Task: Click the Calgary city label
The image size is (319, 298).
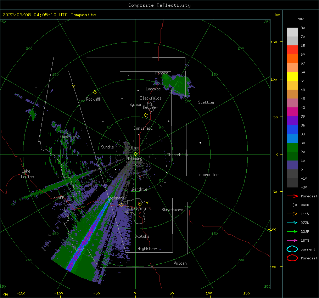Action: [138, 208]
